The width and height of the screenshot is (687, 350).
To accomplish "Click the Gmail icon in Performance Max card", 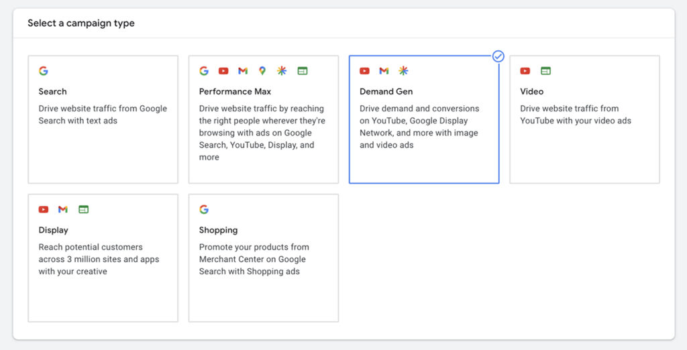I will tap(243, 71).
